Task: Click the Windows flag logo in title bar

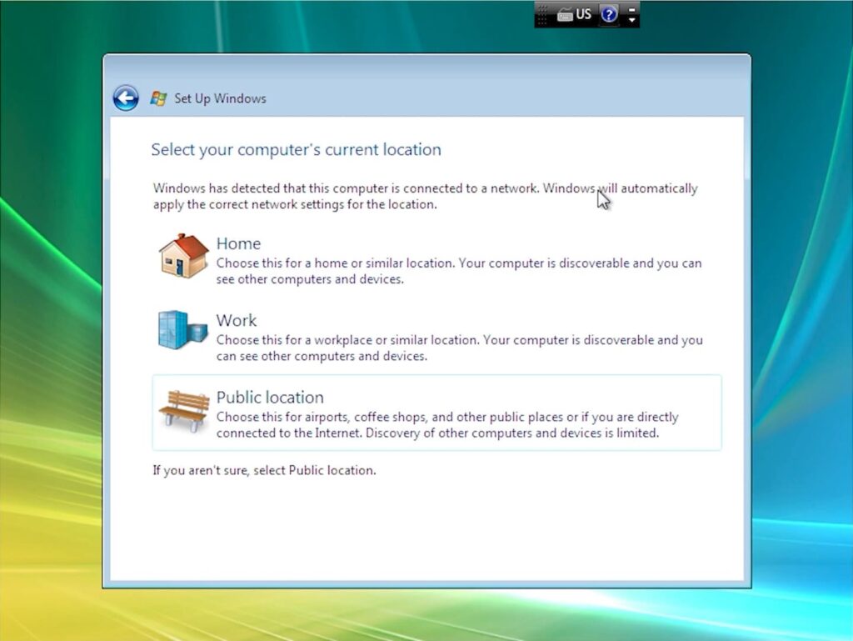Action: 158,98
